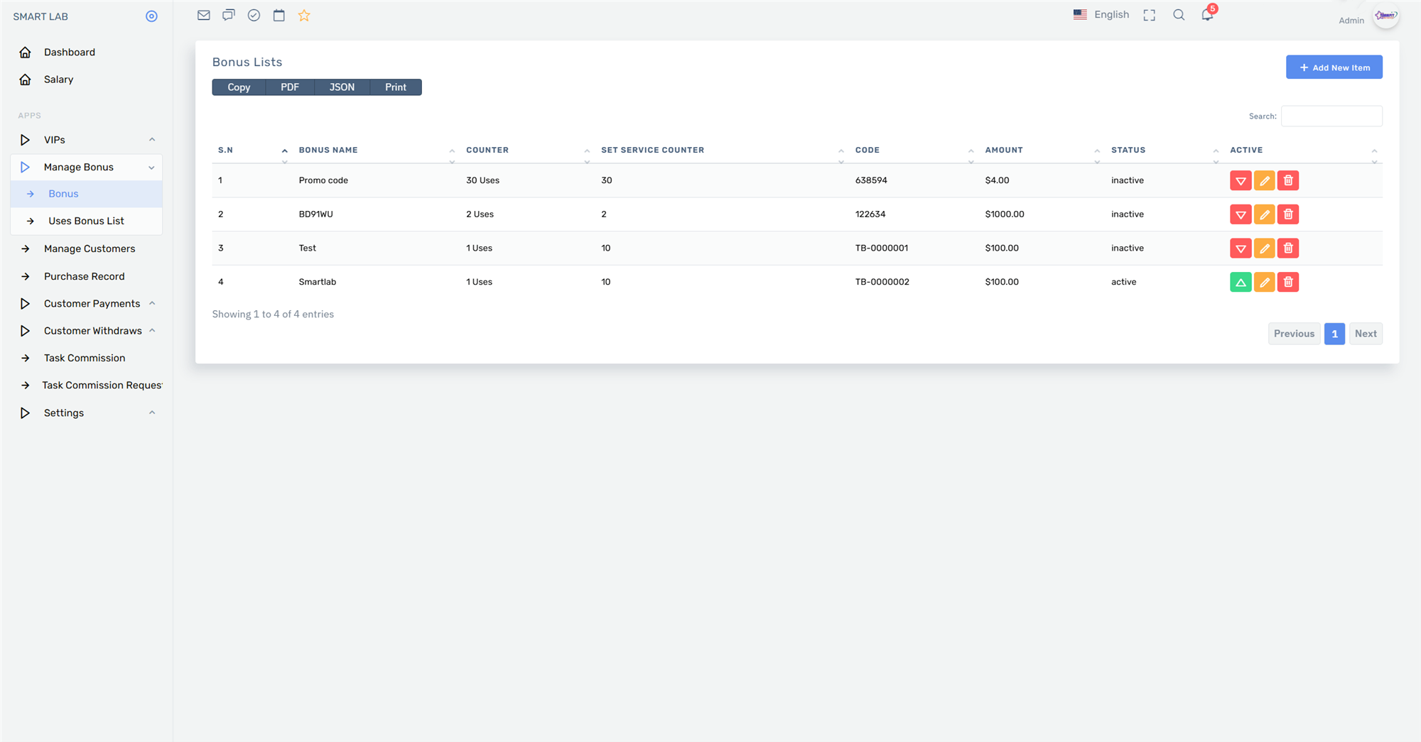Screen dimensions: 1421x742
Task: Toggle status of Test bonus
Action: pyautogui.click(x=1241, y=249)
